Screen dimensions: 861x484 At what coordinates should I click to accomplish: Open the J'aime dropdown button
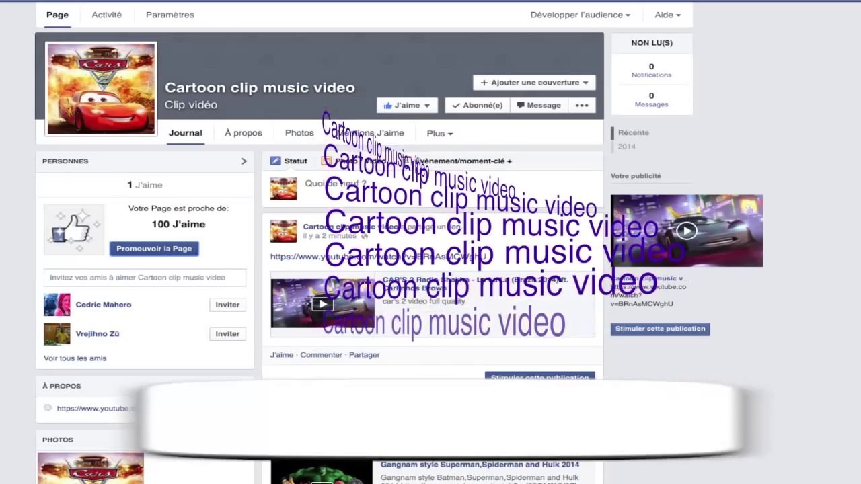(406, 106)
